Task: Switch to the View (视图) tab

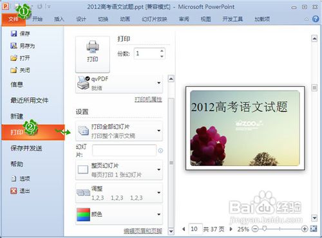Action: click(x=205, y=19)
